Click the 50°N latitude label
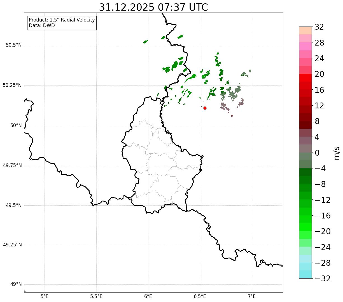This screenshot has height=302, width=343. [16, 125]
